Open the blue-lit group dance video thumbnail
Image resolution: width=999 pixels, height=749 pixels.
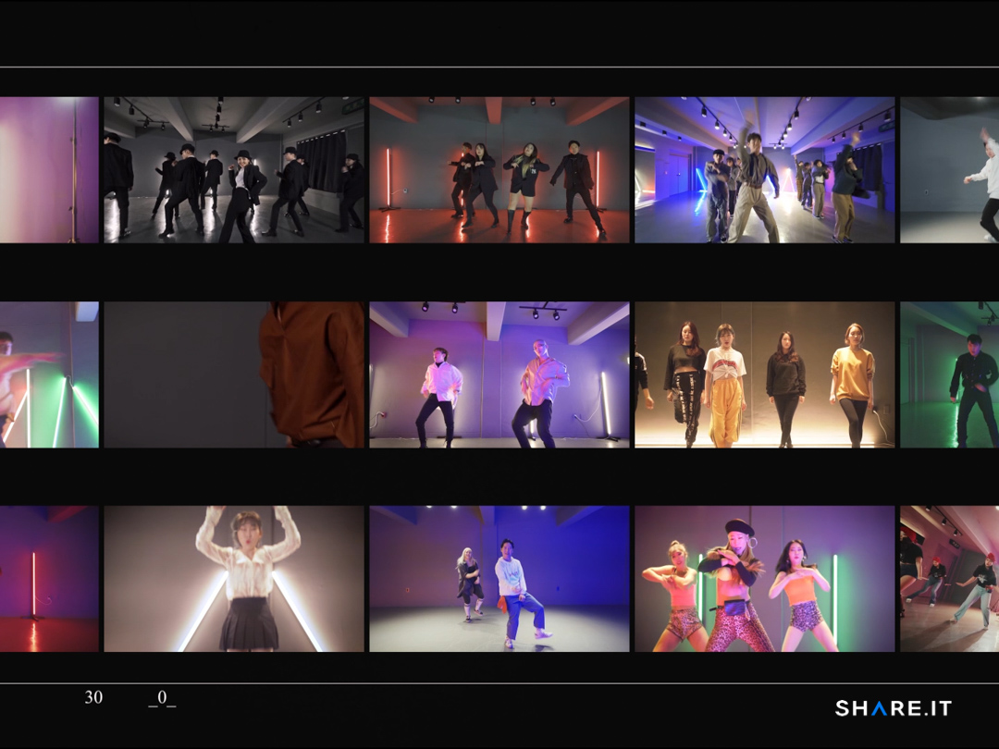[x=765, y=170]
